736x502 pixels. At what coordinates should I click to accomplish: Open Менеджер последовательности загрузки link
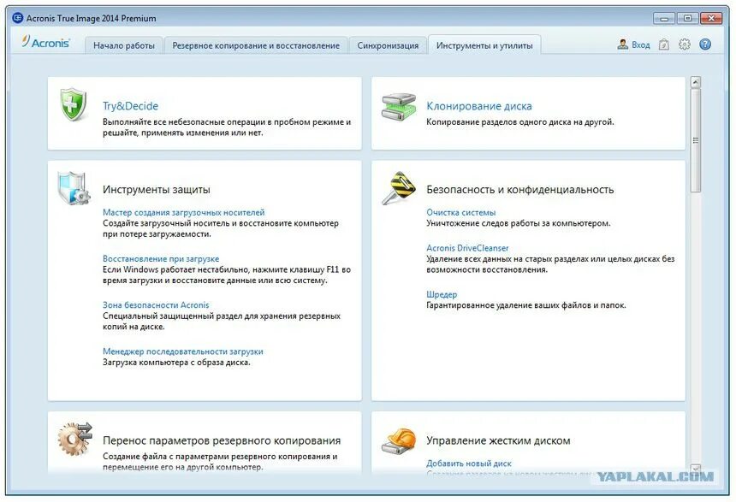(x=183, y=351)
